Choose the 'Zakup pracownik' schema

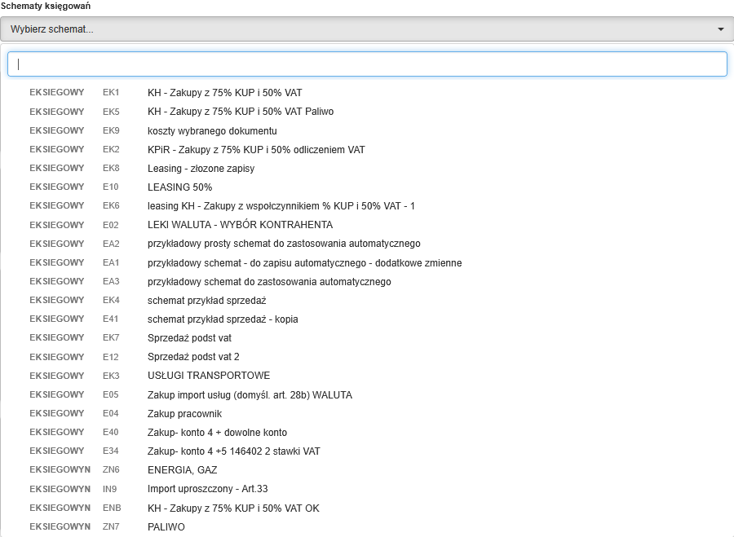pos(184,414)
